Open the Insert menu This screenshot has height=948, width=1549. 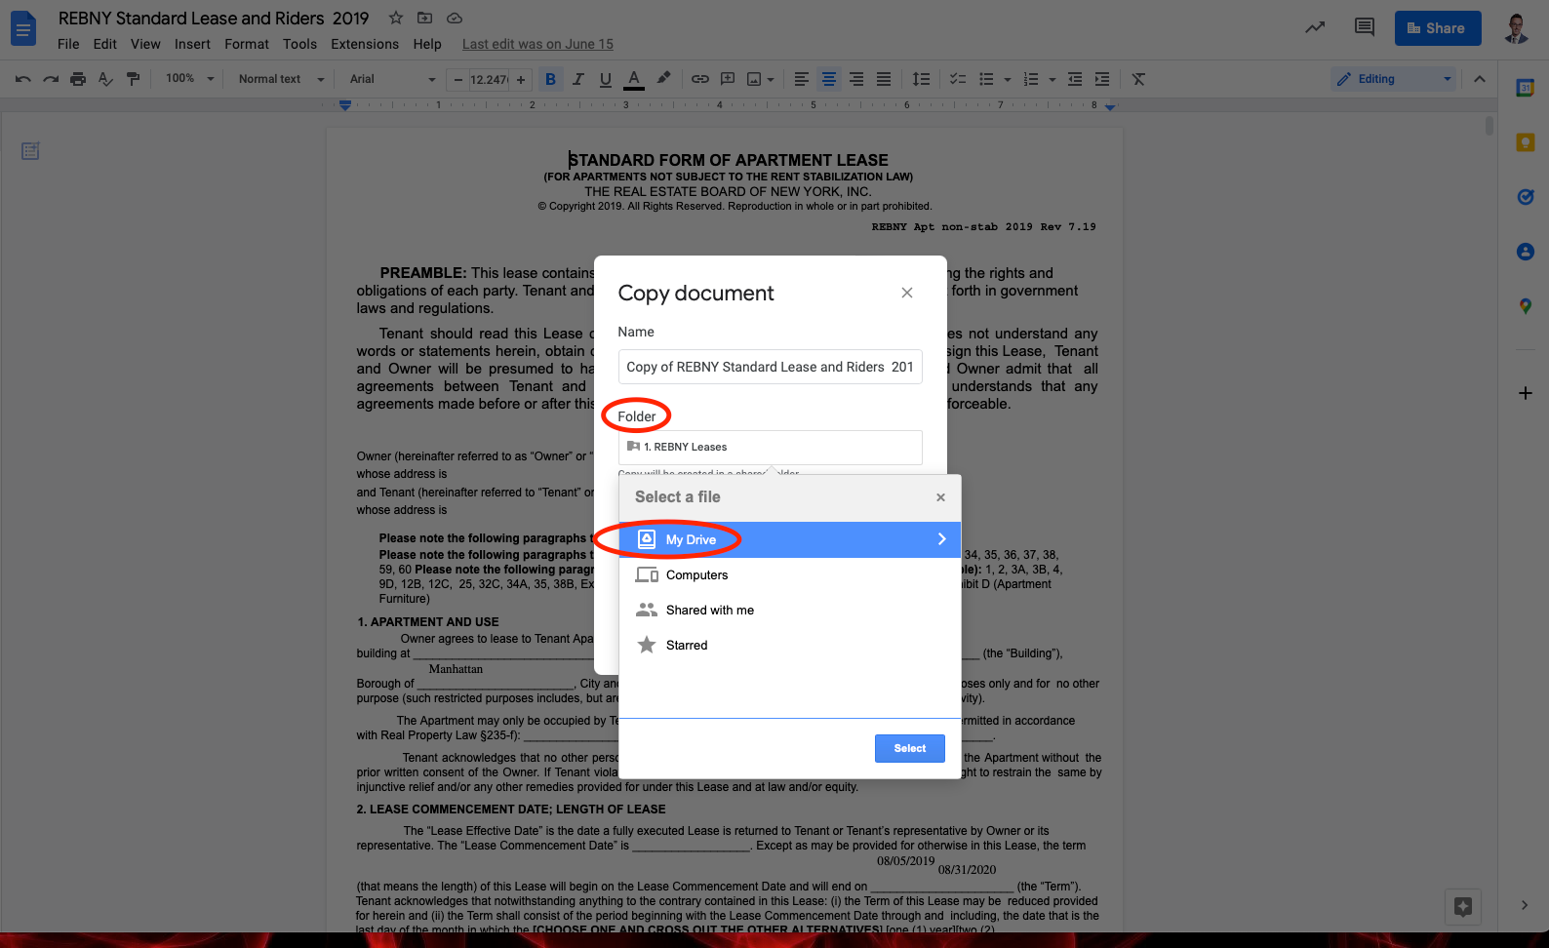click(x=192, y=44)
